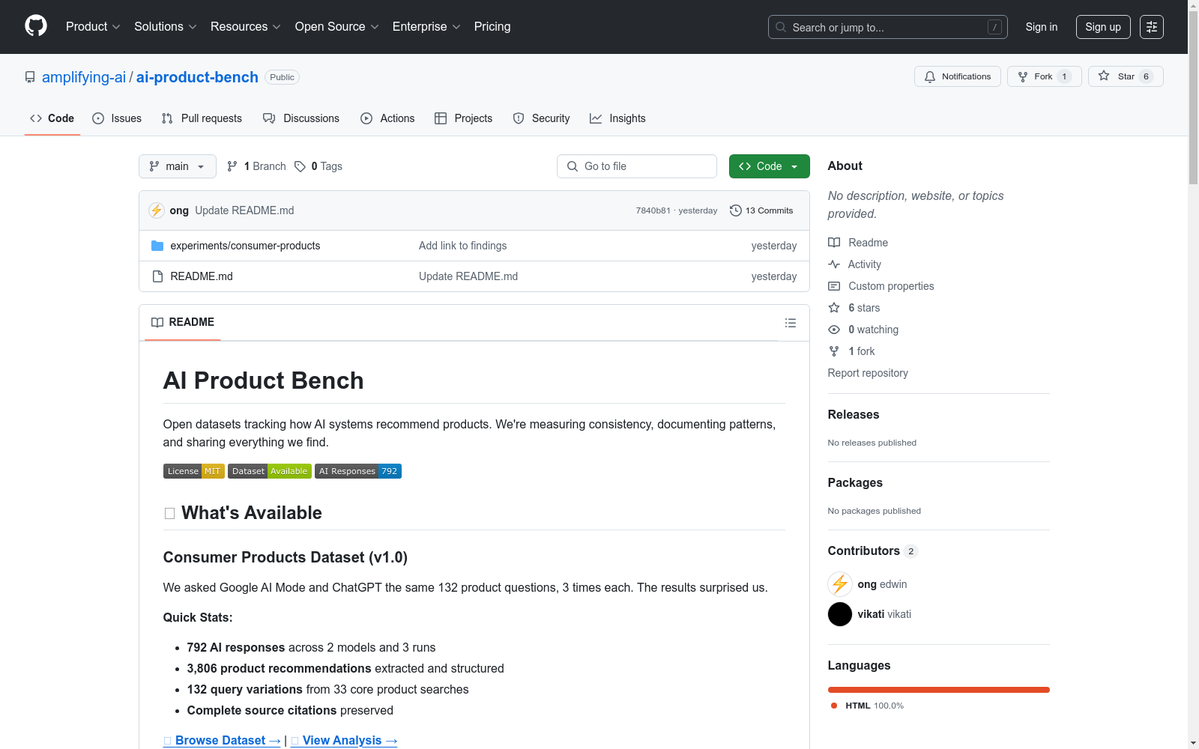Open the Discussions tab

[x=301, y=118]
